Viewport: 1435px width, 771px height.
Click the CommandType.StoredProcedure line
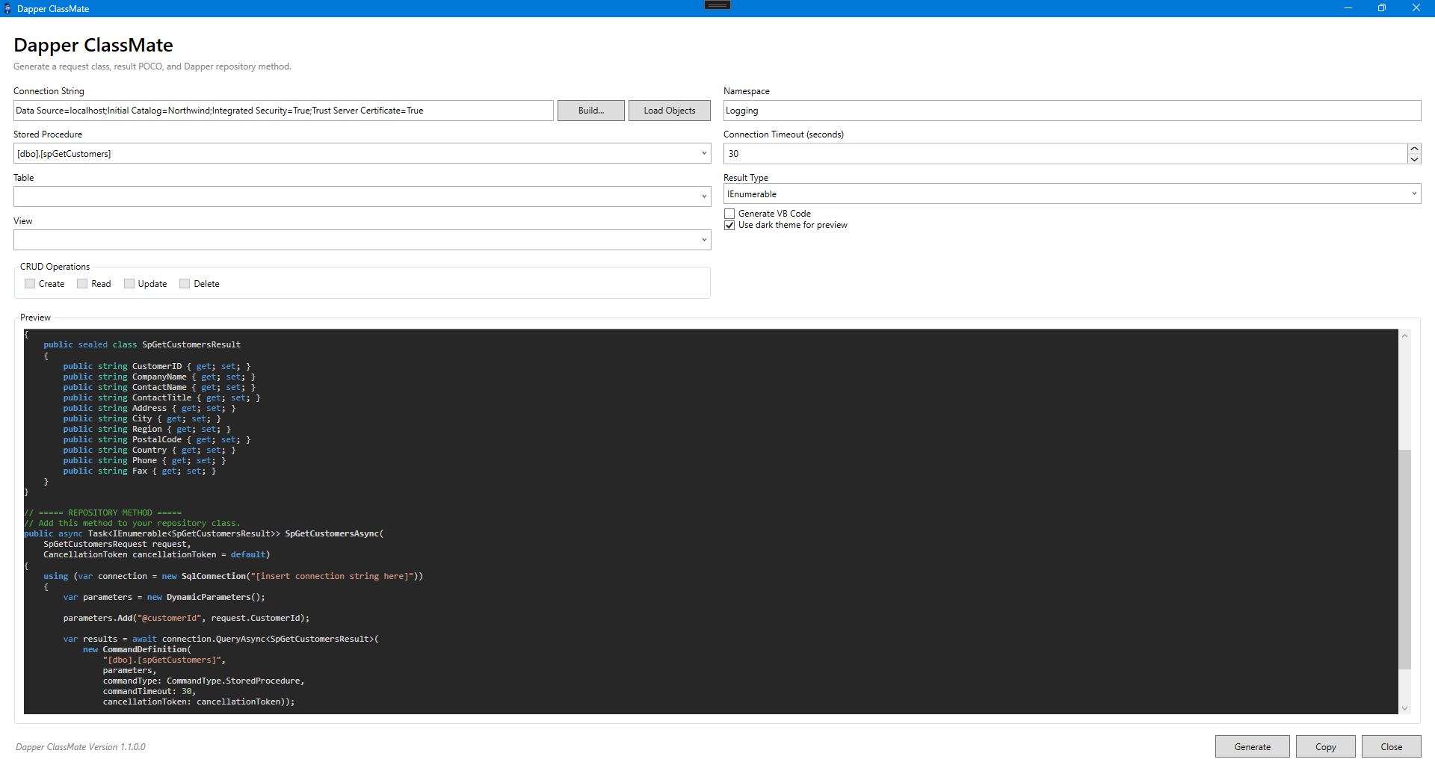tap(203, 681)
